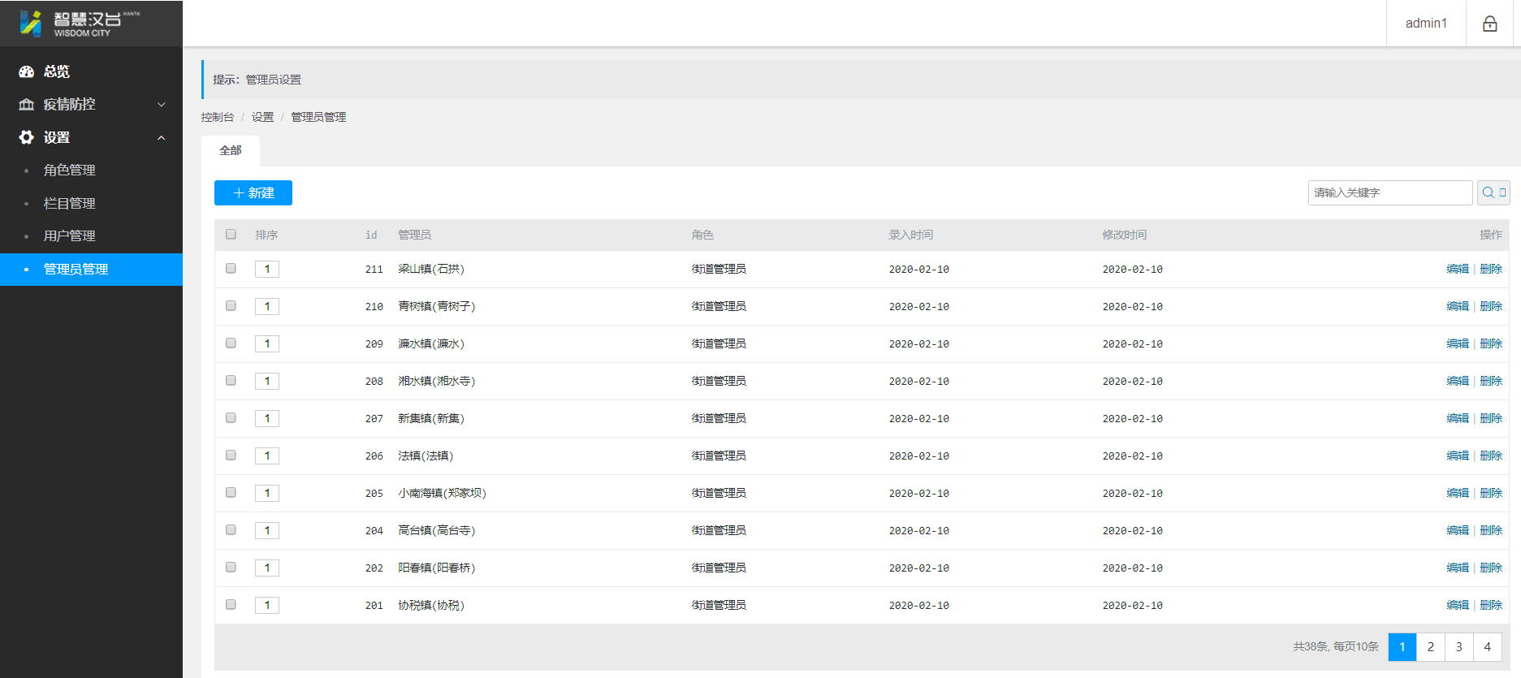Click 控制台 breadcrumb link
This screenshot has width=1521, height=678.
pyautogui.click(x=218, y=117)
